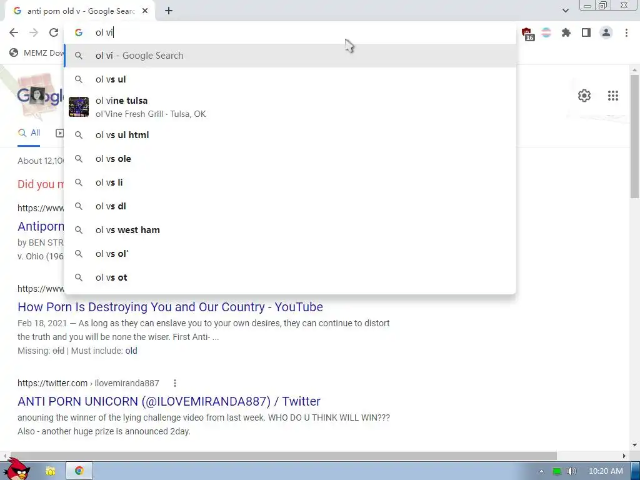Click the scroll-down arrow of vertical scrollbar

point(634,445)
